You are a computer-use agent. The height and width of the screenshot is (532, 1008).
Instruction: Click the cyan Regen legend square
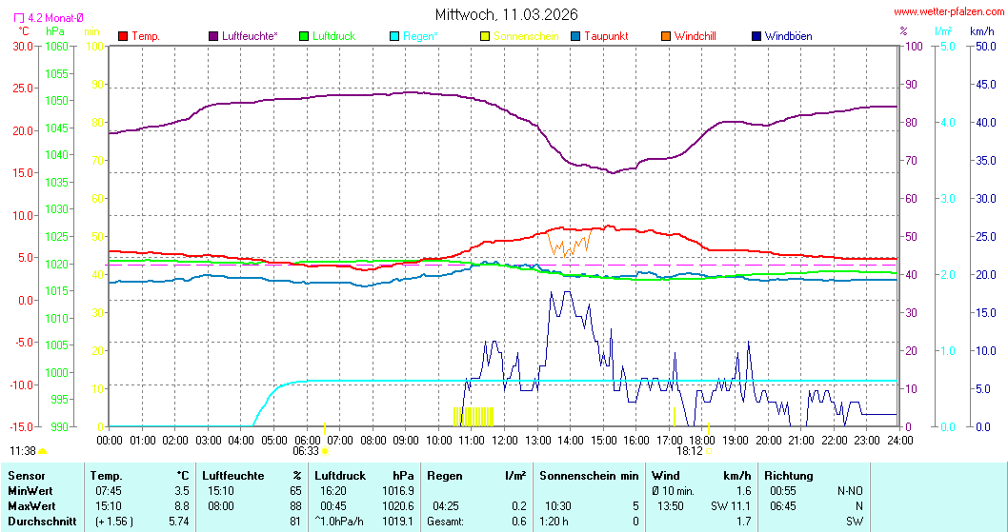point(395,36)
